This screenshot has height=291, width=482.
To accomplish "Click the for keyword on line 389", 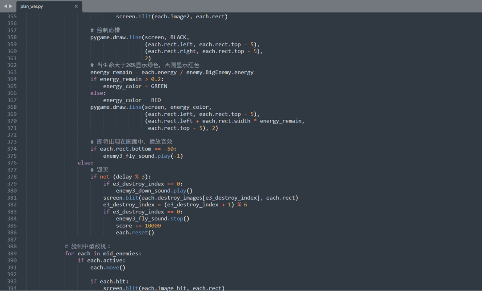I will (69, 253).
